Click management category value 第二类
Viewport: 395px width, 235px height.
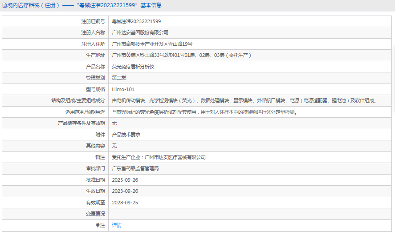coord(119,78)
